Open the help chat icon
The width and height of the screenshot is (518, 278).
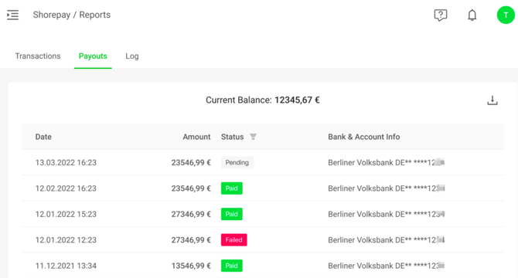click(441, 15)
